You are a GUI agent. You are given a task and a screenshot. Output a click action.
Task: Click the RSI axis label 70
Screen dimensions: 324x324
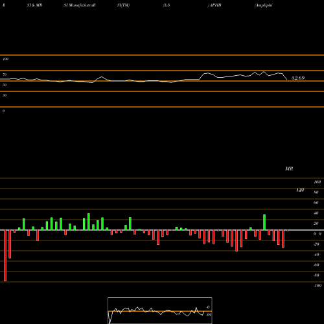tap(5, 75)
